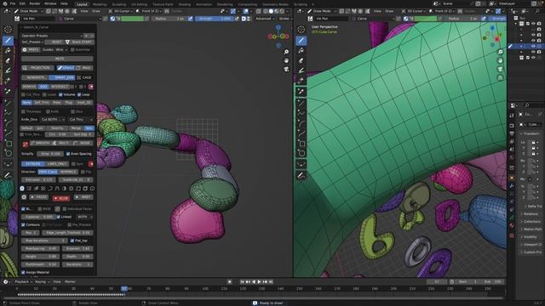The image size is (545, 306).
Task: Click the EXTRUDE button
Action: (33, 164)
